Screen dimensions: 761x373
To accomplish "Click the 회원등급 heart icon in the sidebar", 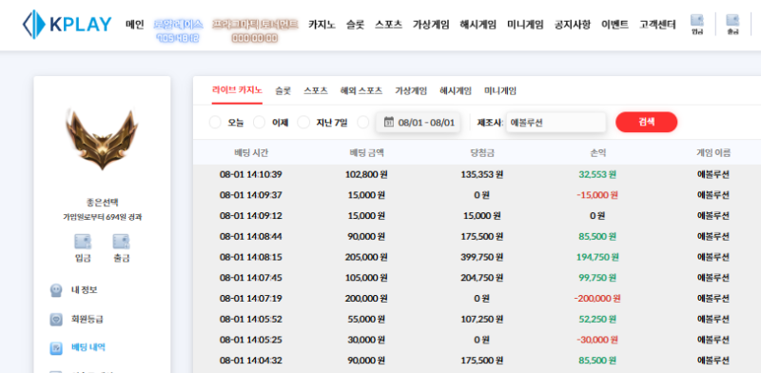I will 56,319.
